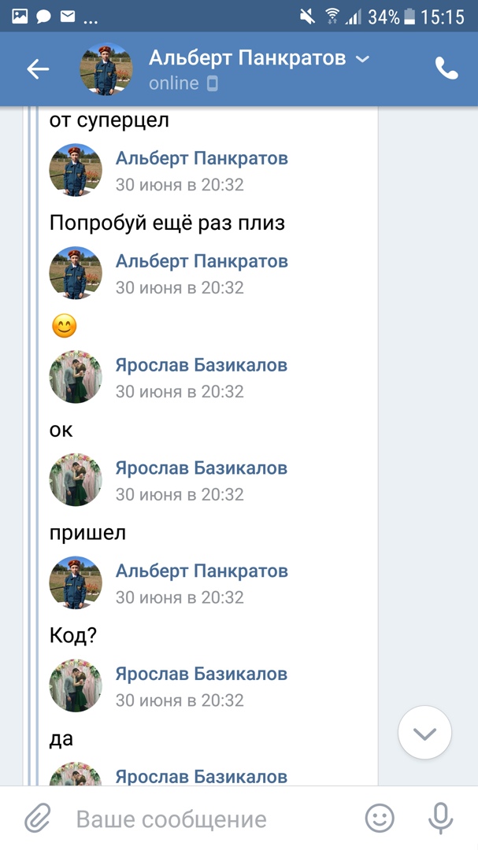
Task: Tap the back arrow in the header
Action: pos(38,69)
